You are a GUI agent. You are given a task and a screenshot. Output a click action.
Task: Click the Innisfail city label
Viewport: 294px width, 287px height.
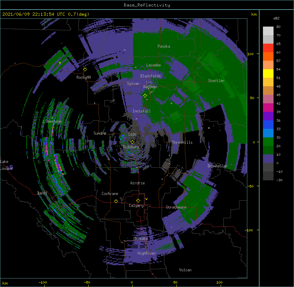(142, 111)
